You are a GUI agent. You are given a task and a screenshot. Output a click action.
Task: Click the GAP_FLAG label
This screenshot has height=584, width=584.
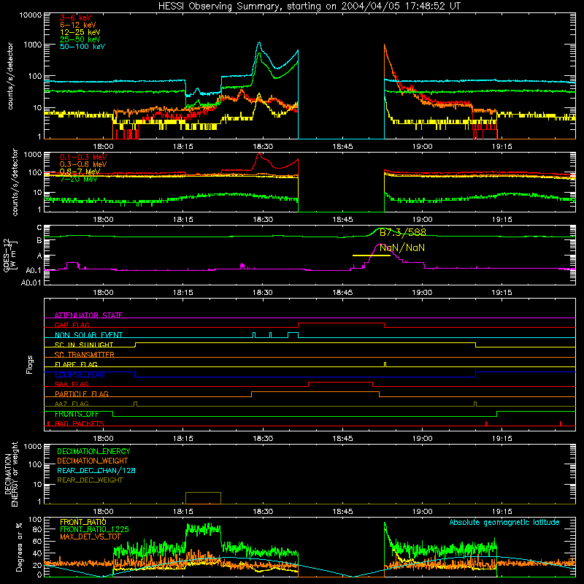(72, 325)
